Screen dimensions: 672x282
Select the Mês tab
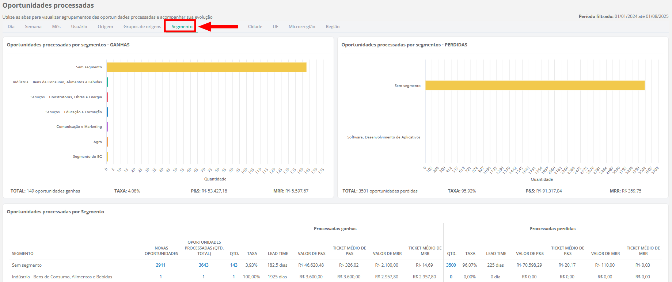click(x=56, y=27)
